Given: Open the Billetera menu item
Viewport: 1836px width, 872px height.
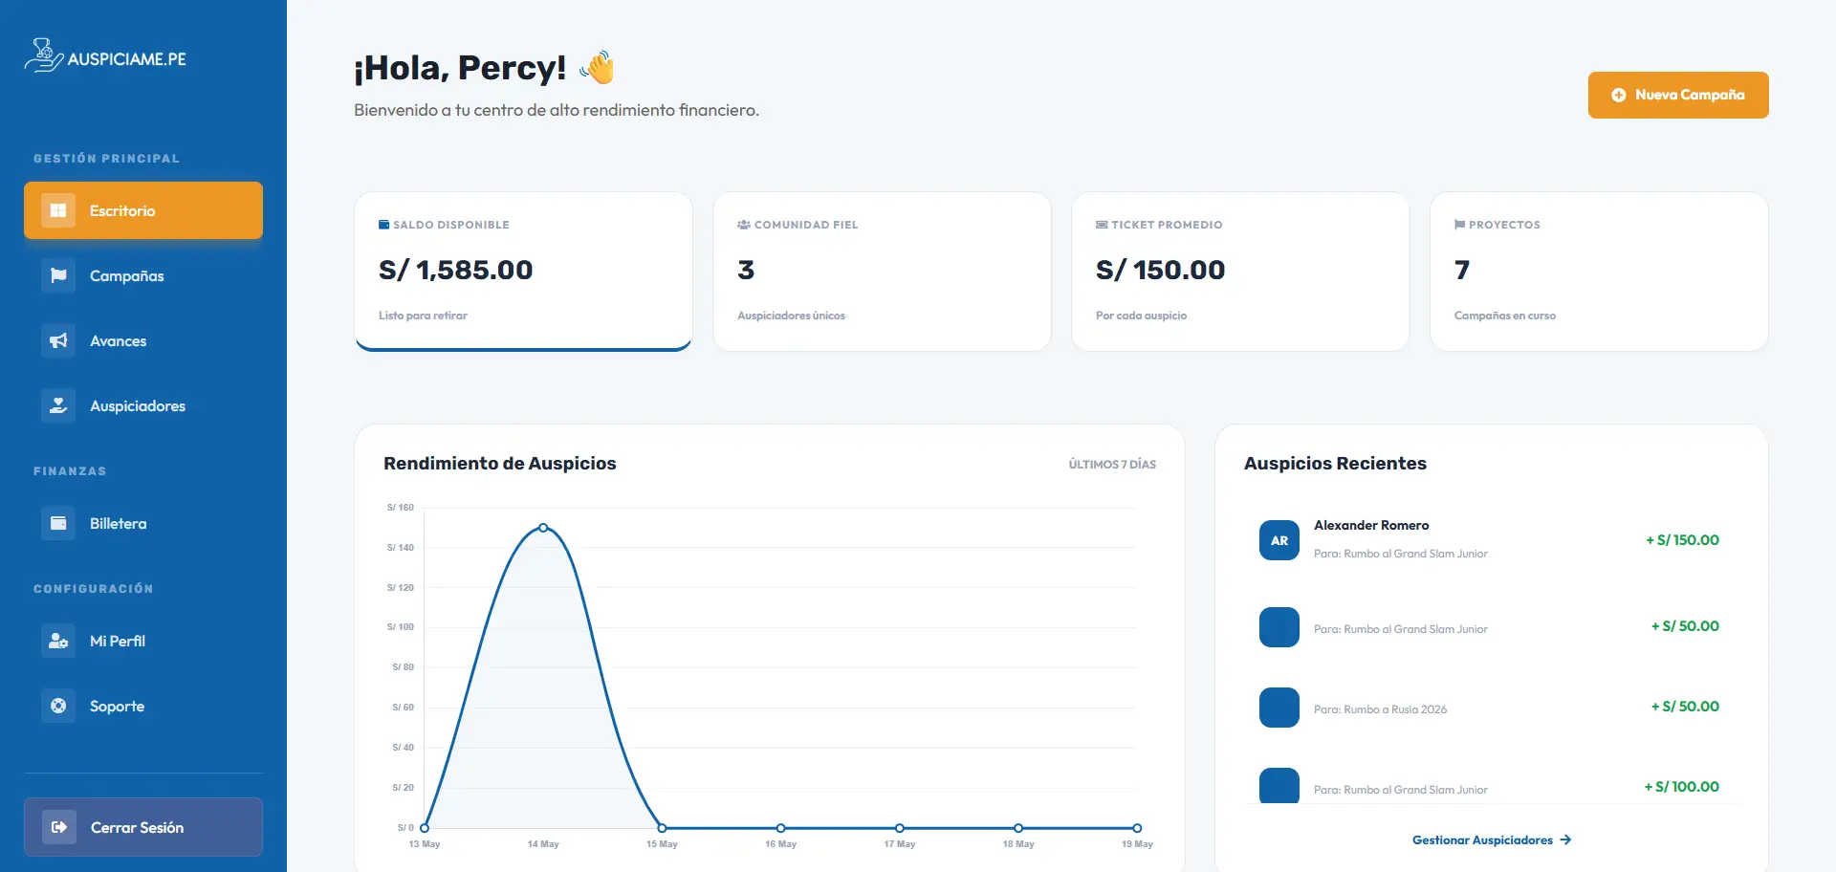Looking at the screenshot, I should tap(143, 523).
